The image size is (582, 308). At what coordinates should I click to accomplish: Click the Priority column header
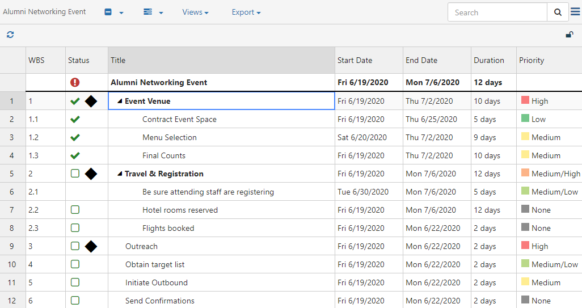(x=532, y=61)
